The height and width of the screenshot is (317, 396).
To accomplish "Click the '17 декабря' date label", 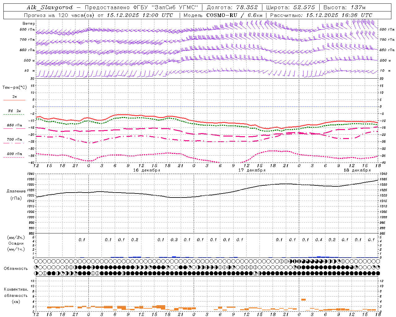I will pyautogui.click(x=252, y=170).
